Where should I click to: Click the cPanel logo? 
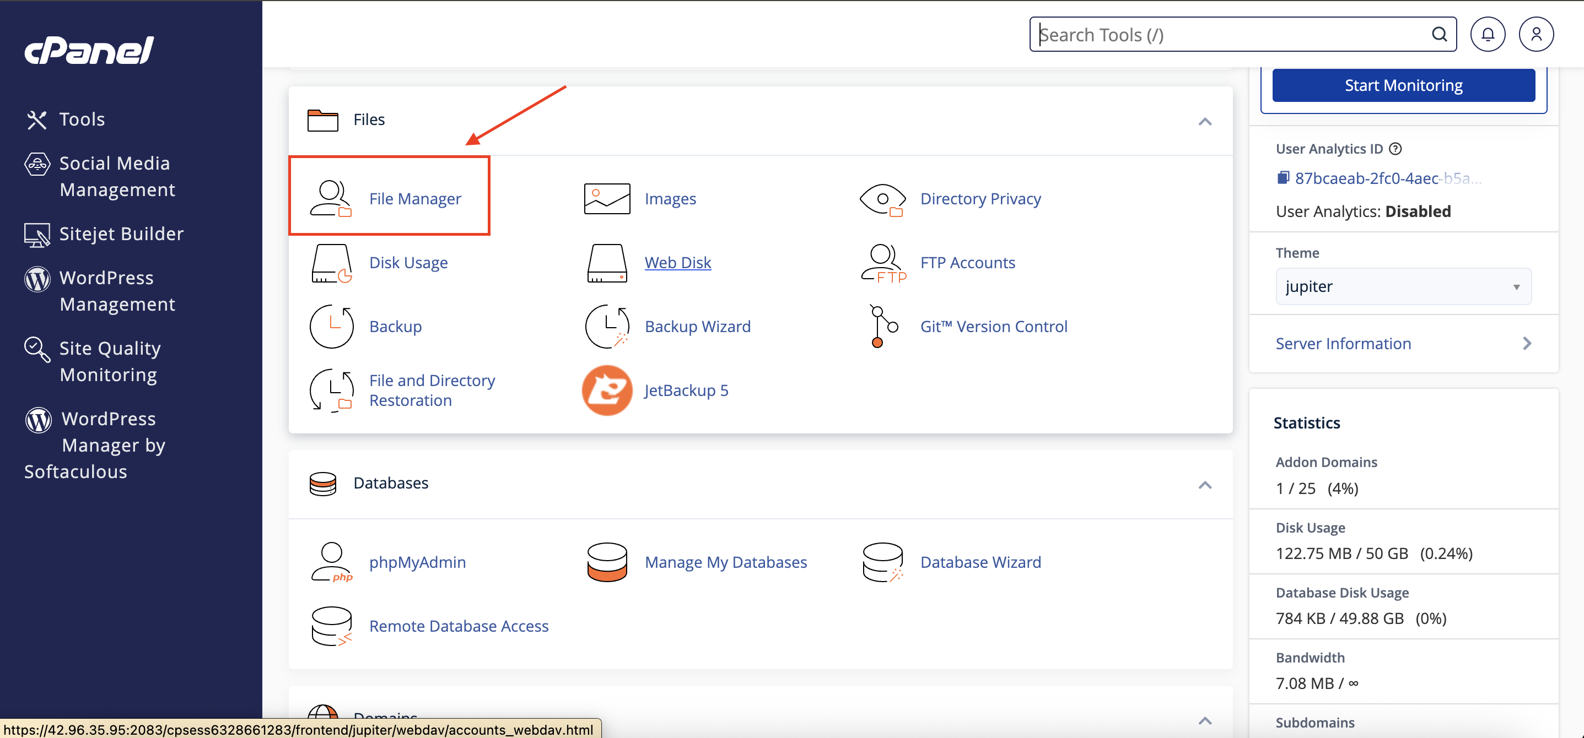coord(89,50)
